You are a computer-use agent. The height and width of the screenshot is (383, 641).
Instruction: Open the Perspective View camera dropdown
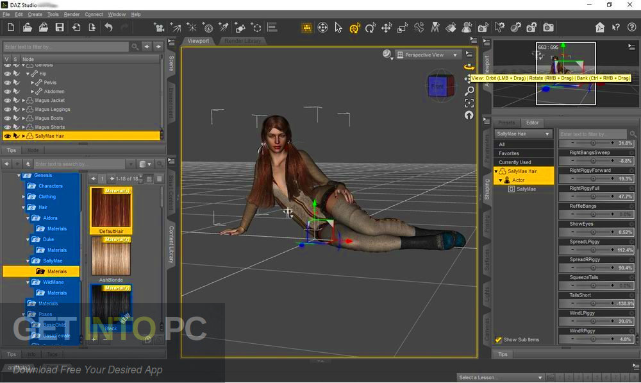[428, 55]
